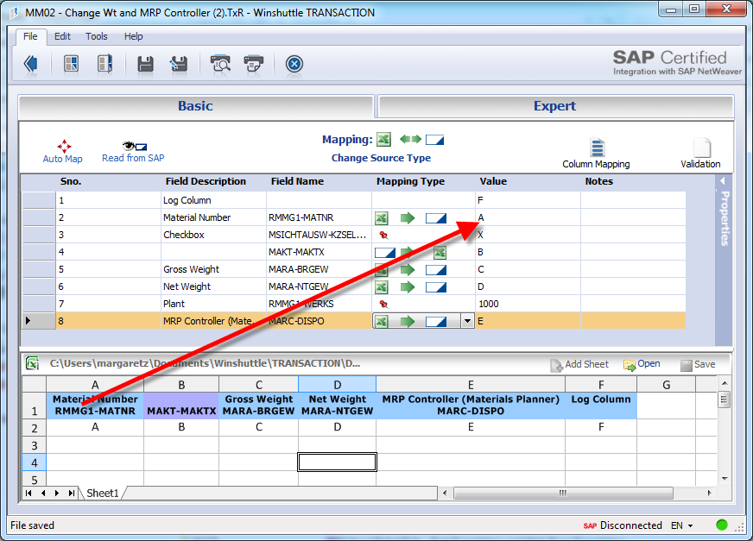Click the Excel icon in the MAKT-MAKTX row
753x541 pixels.
(x=440, y=253)
